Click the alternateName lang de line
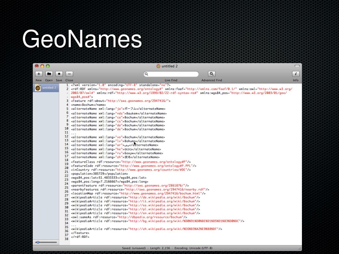Image resolution: width=339 pixels, height=254 pixels. [118, 129]
